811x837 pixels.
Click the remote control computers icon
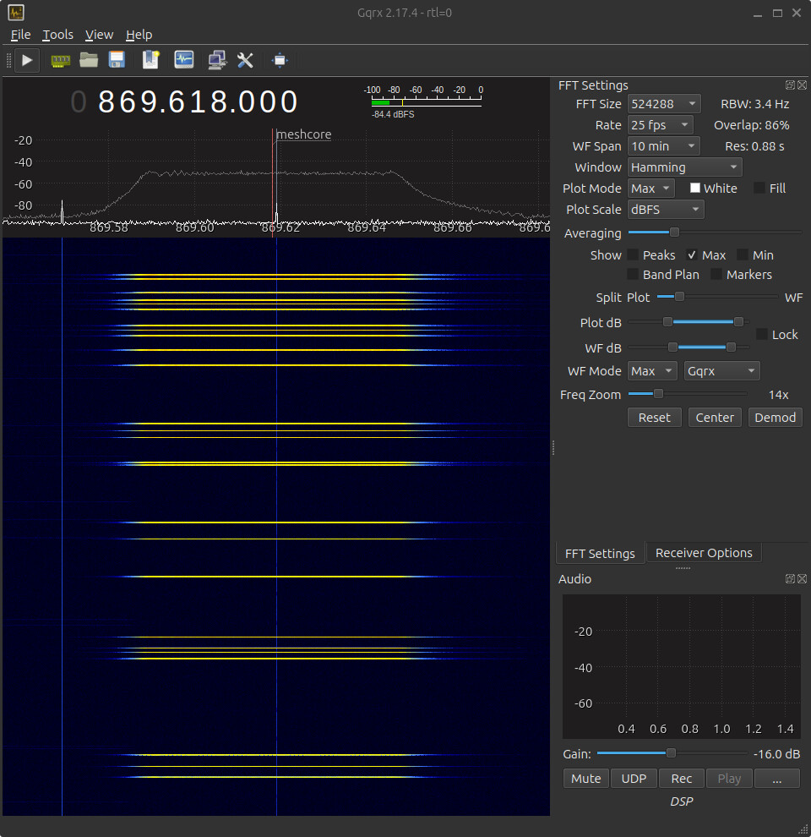pos(217,60)
